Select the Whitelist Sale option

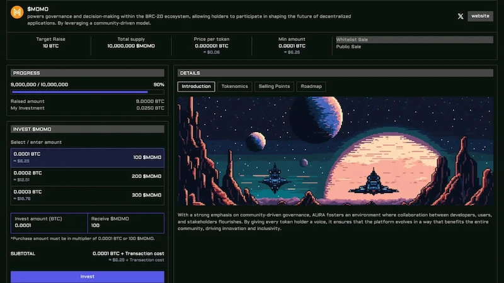tap(415, 40)
